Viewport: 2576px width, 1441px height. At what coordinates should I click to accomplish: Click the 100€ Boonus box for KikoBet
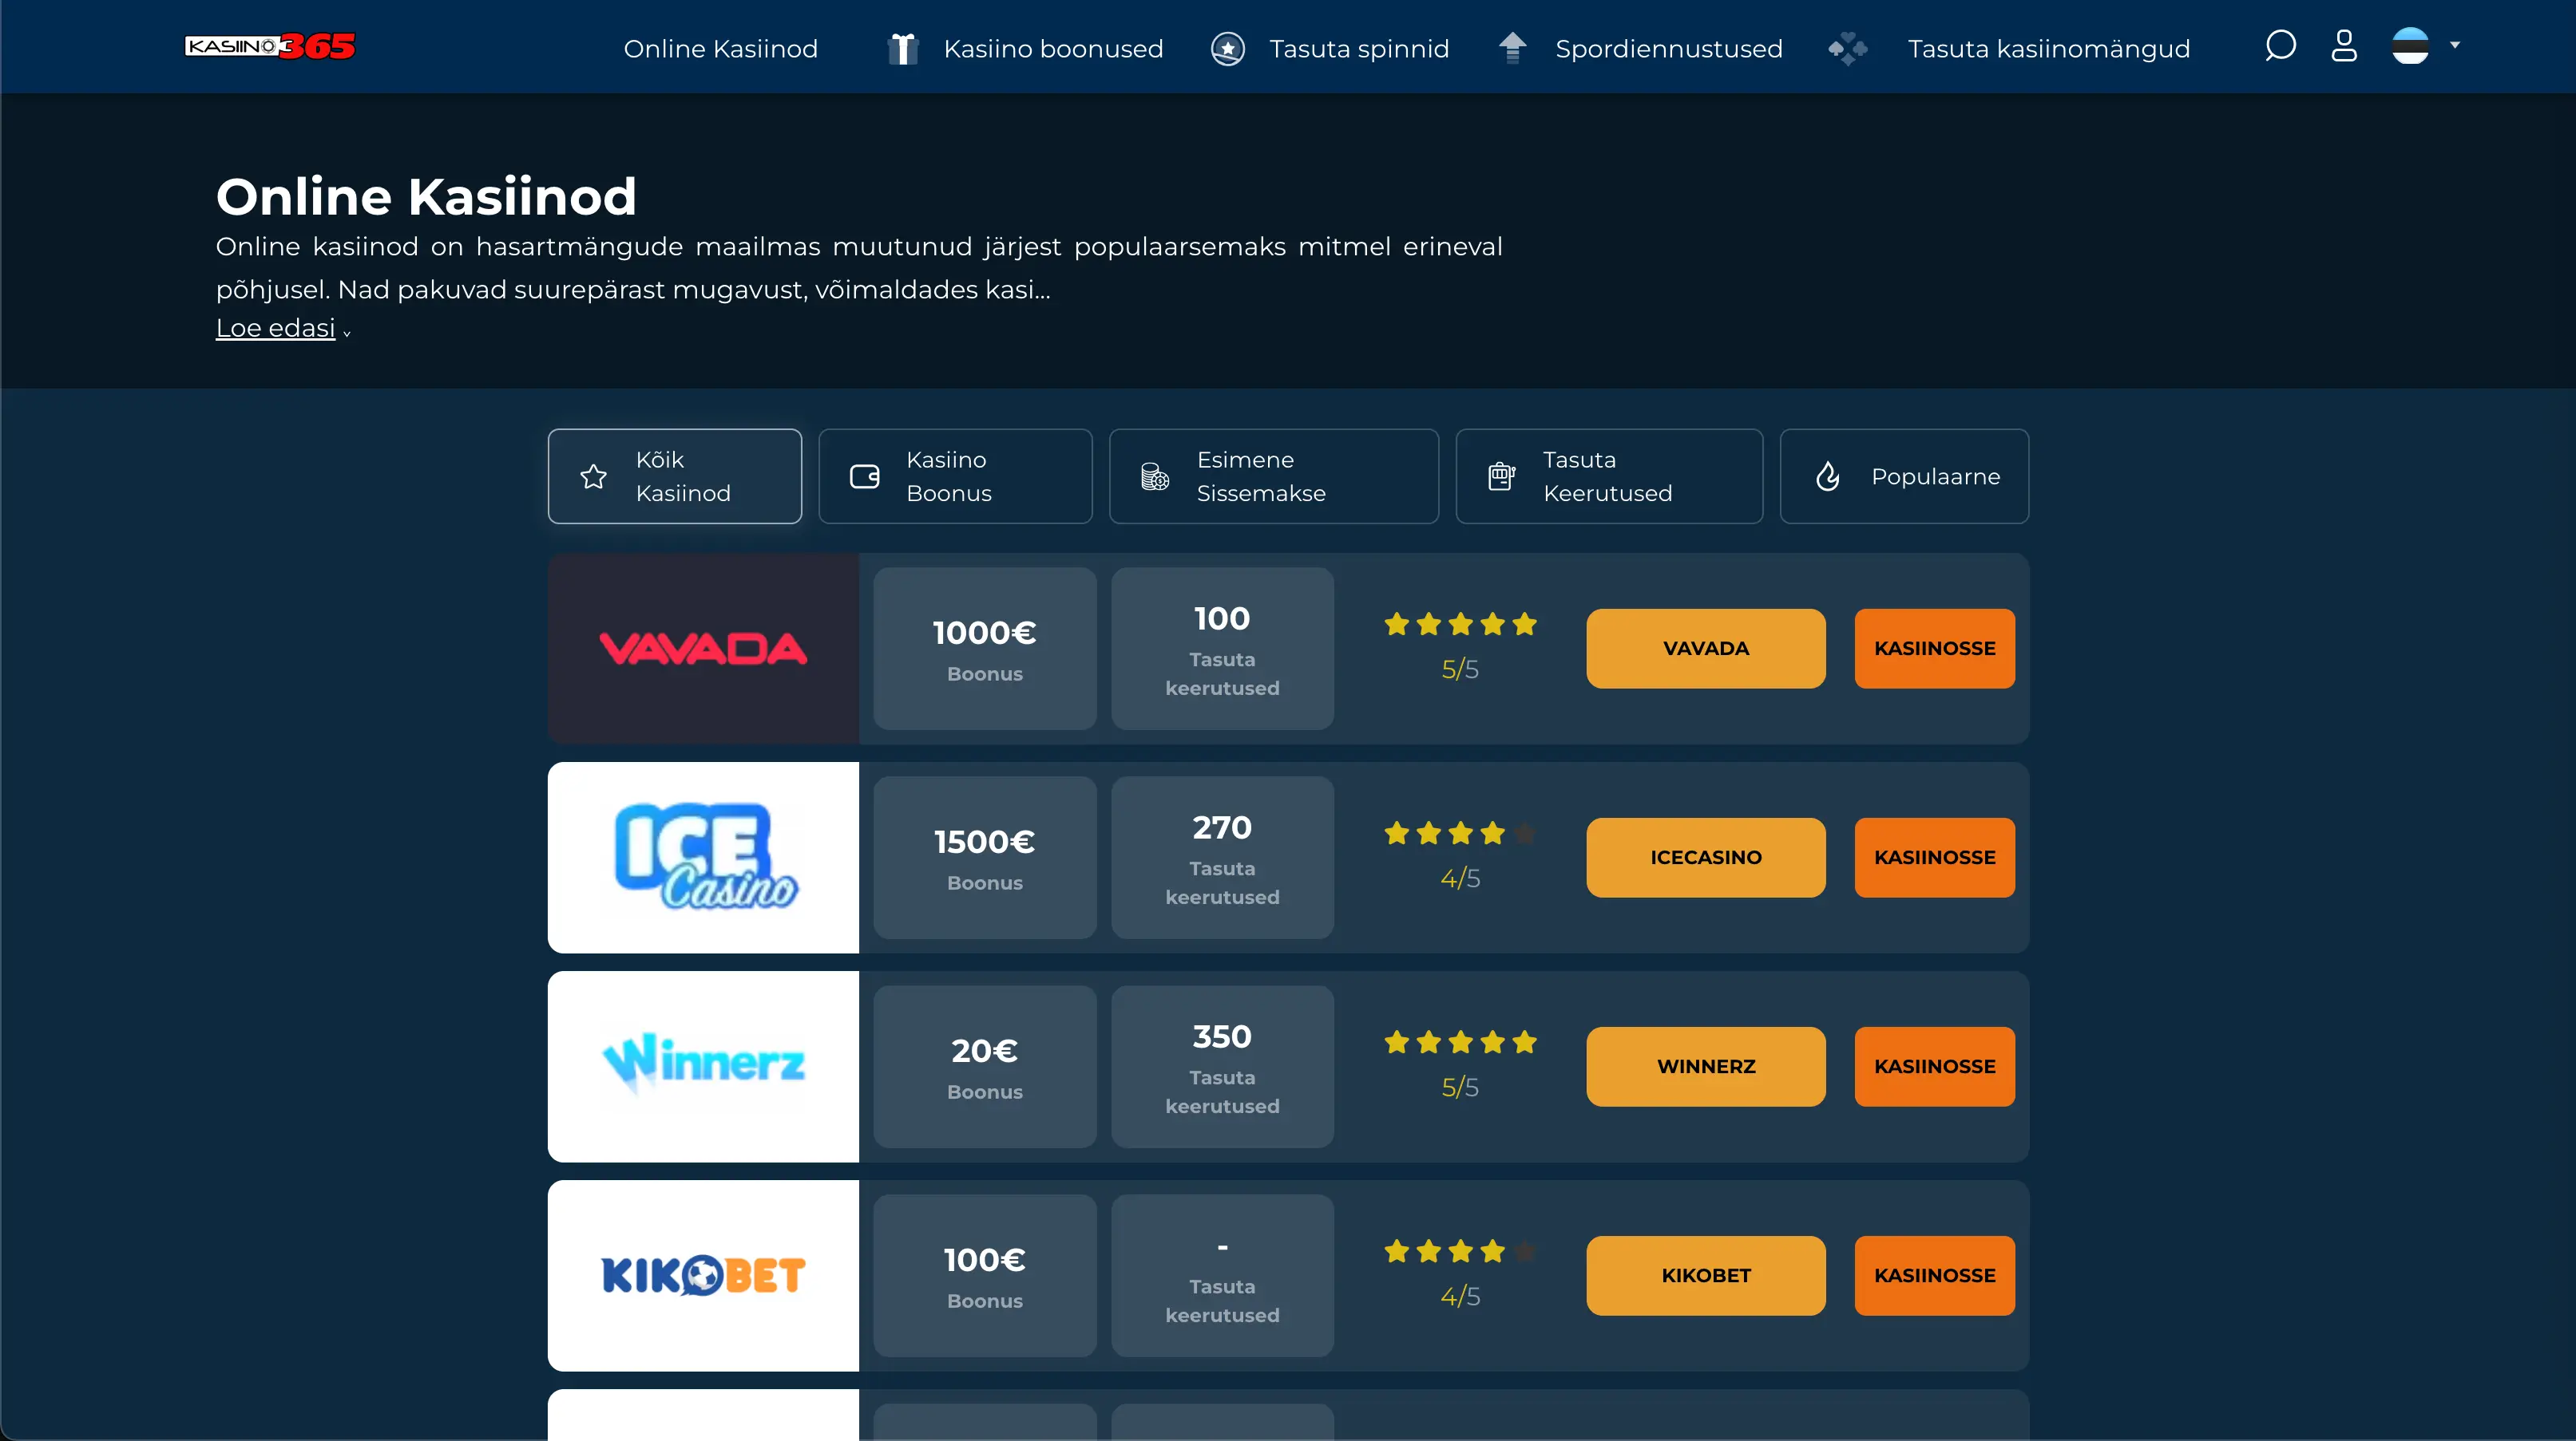click(x=985, y=1275)
